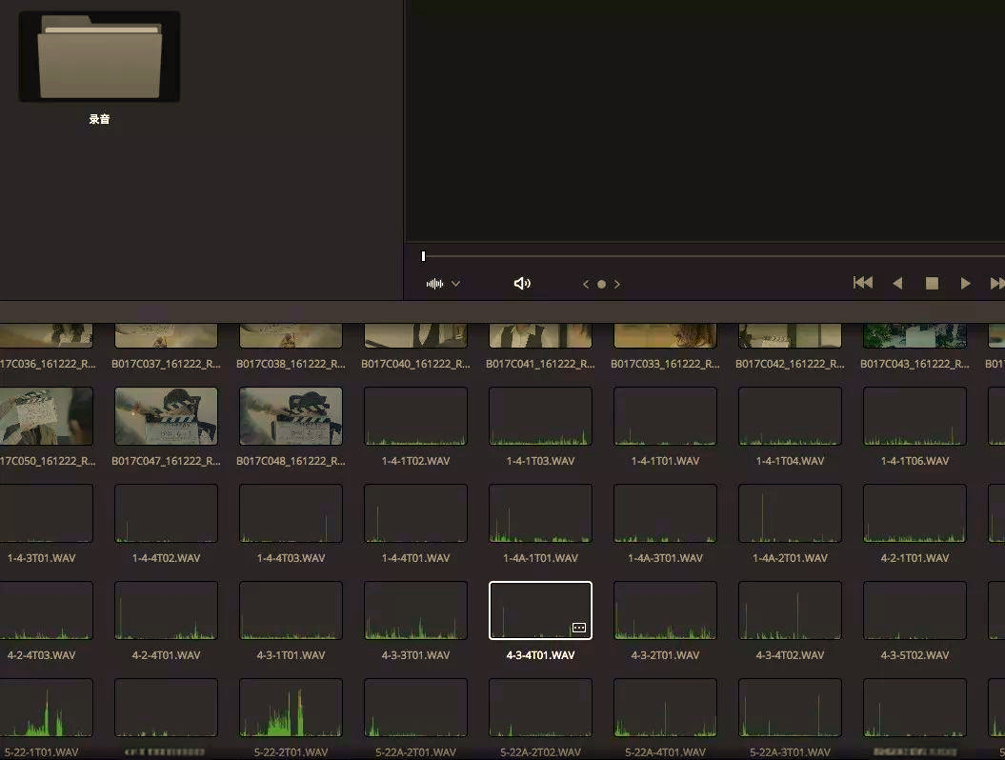Screen dimensions: 1005x760
Task: Select the 1-4A-2T01.WAV audio clip
Action: (x=790, y=513)
